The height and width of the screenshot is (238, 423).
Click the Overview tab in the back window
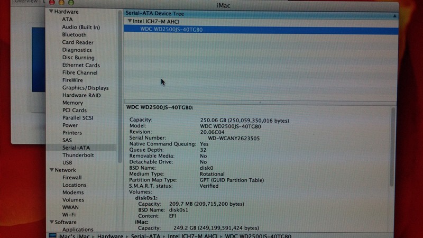pos(26,2)
